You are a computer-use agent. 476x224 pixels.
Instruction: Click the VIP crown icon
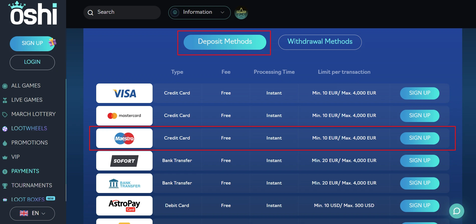click(x=5, y=157)
